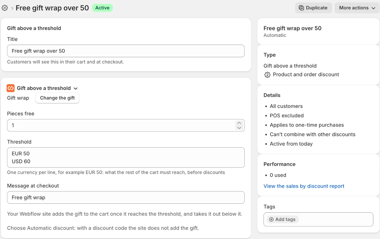Image resolution: width=380 pixels, height=239 pixels.
Task: Click the Duplicate button
Action: tap(313, 8)
